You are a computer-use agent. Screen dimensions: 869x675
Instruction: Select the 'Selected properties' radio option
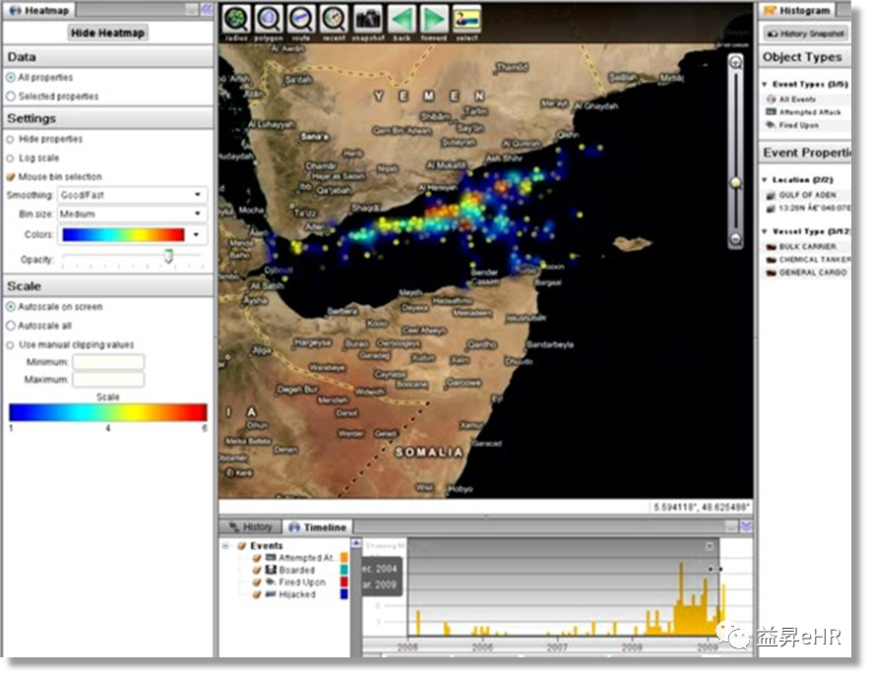(11, 96)
